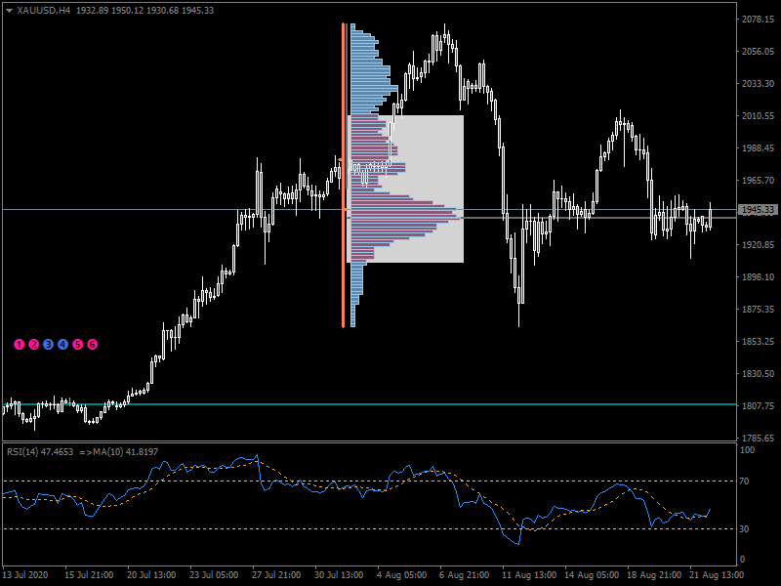Click the price label 1785.65
This screenshot has width=781, height=586.
pos(759,438)
